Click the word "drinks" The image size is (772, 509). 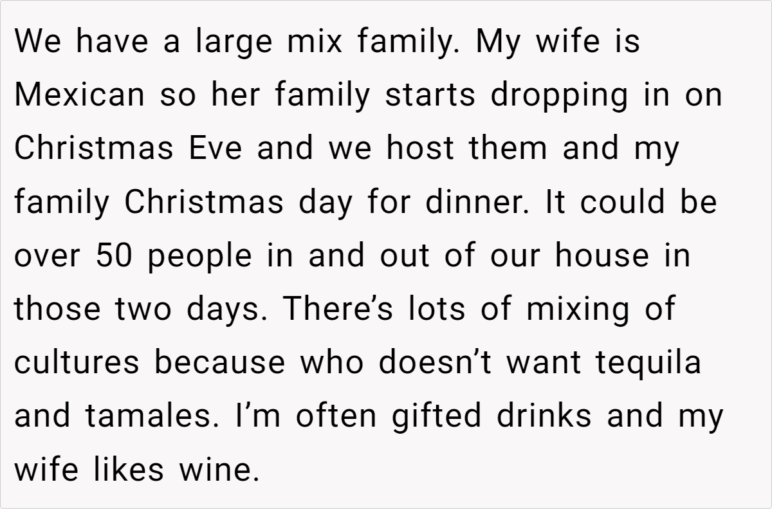point(544,416)
